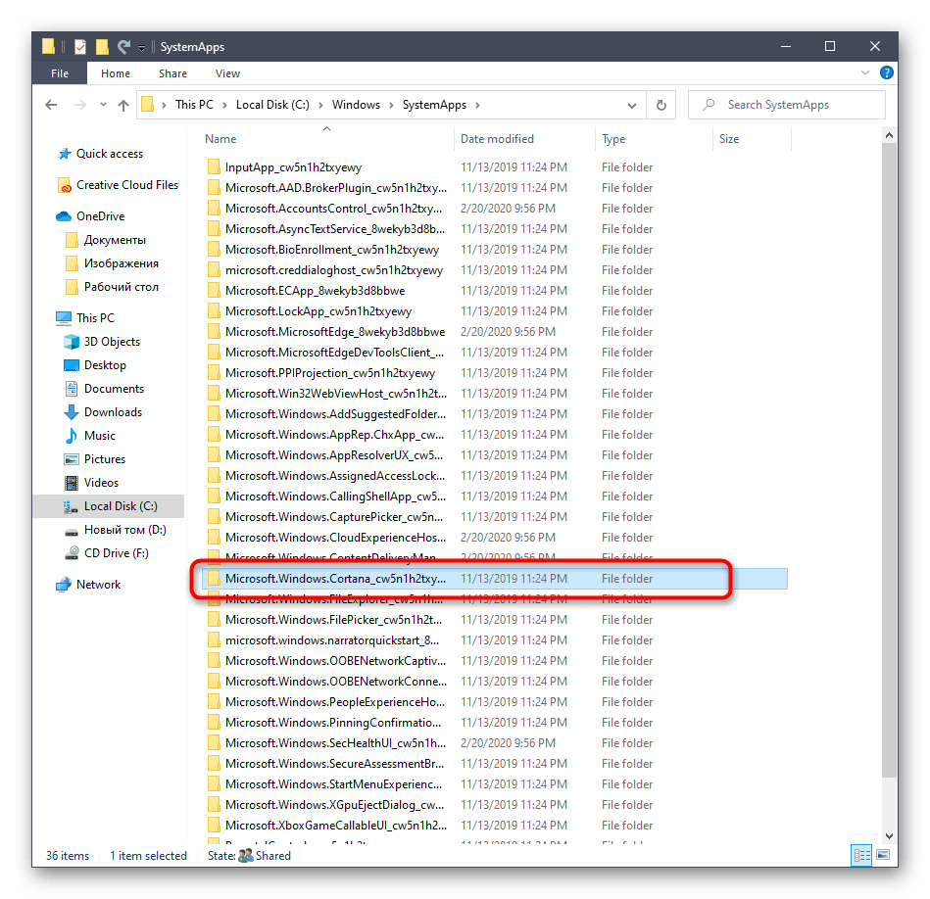Switch to Large icons view button
Image resolution: width=930 pixels, height=899 pixels.
pos(883,855)
